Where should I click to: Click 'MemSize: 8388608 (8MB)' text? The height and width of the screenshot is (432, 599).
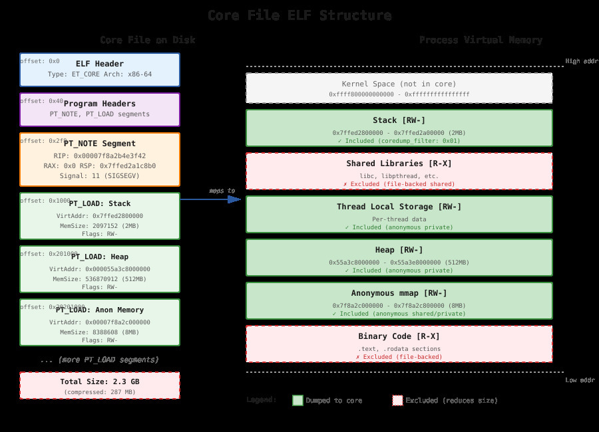pyautogui.click(x=100, y=332)
